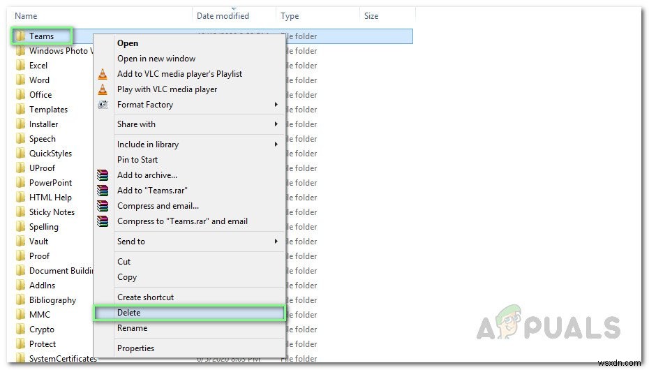
Task: Open Properties from the context menu
Action: click(135, 348)
